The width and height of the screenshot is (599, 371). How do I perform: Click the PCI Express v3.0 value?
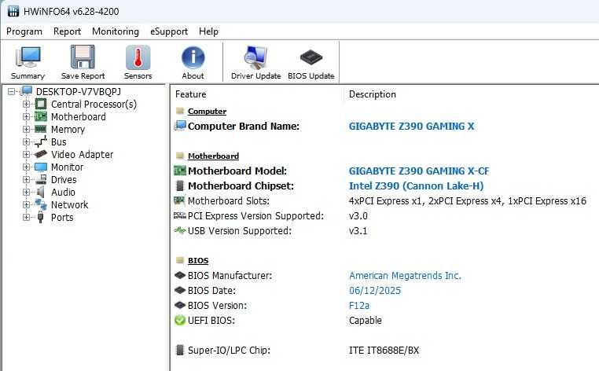point(358,216)
